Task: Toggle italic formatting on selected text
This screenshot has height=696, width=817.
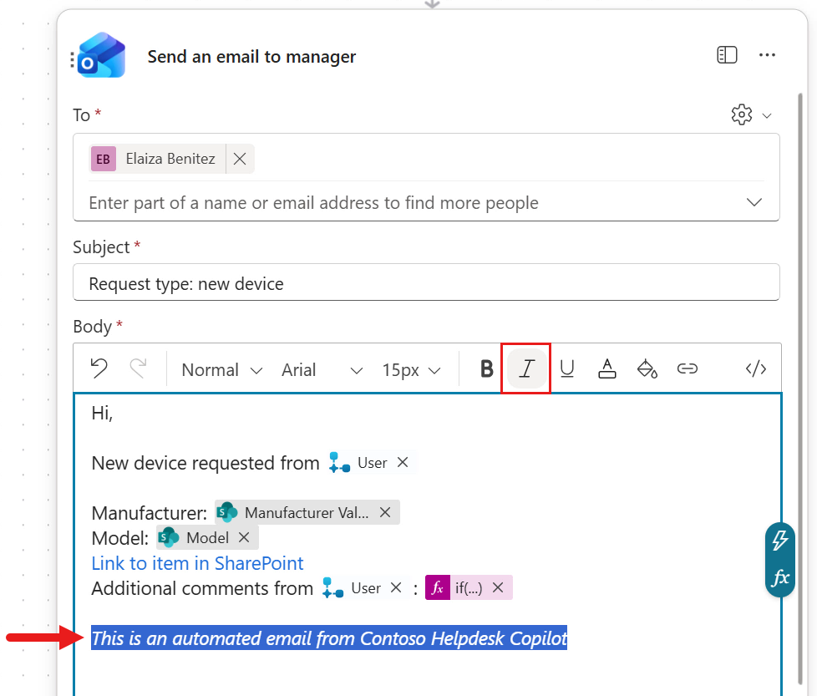Action: click(526, 368)
